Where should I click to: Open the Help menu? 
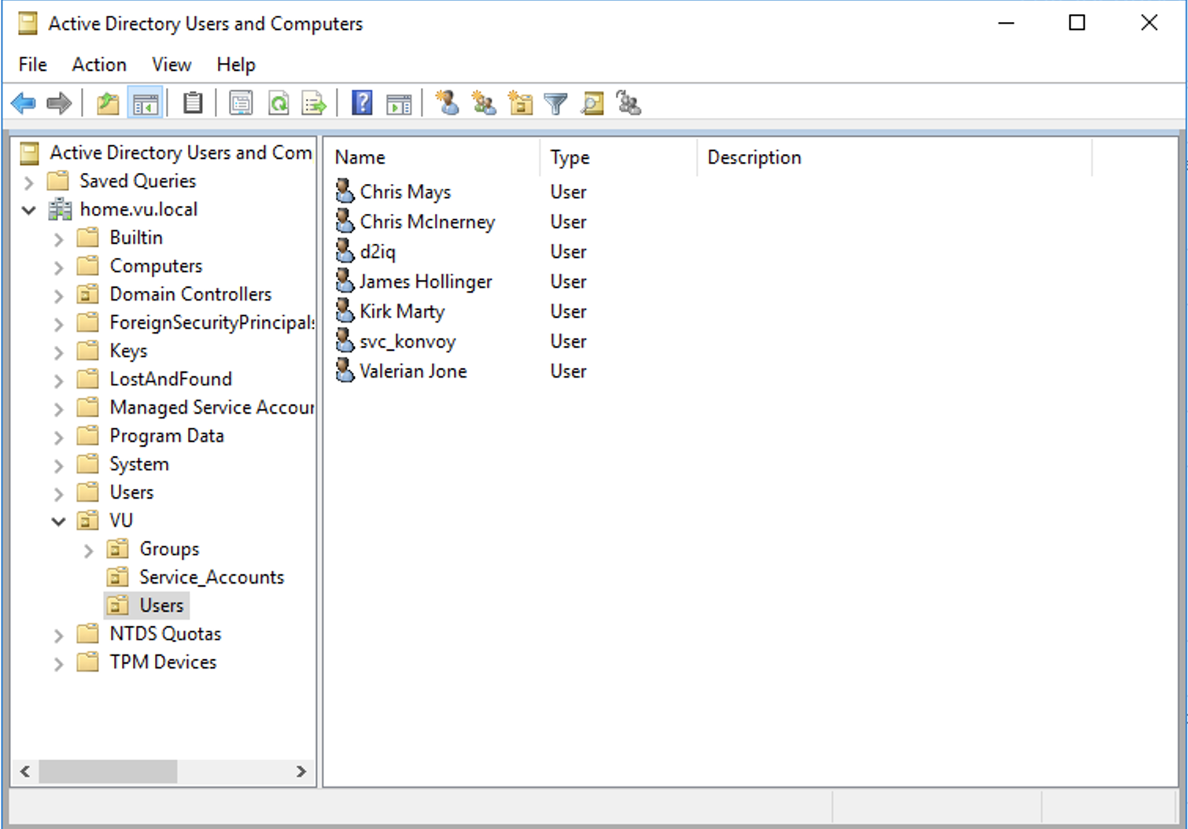[236, 64]
